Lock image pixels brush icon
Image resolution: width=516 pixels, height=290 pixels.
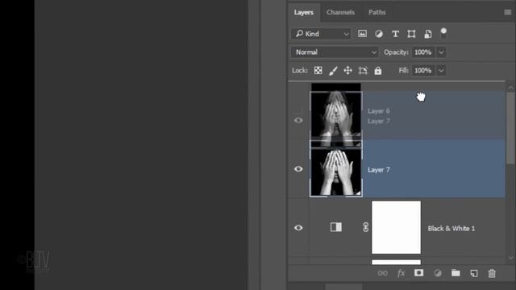click(333, 70)
